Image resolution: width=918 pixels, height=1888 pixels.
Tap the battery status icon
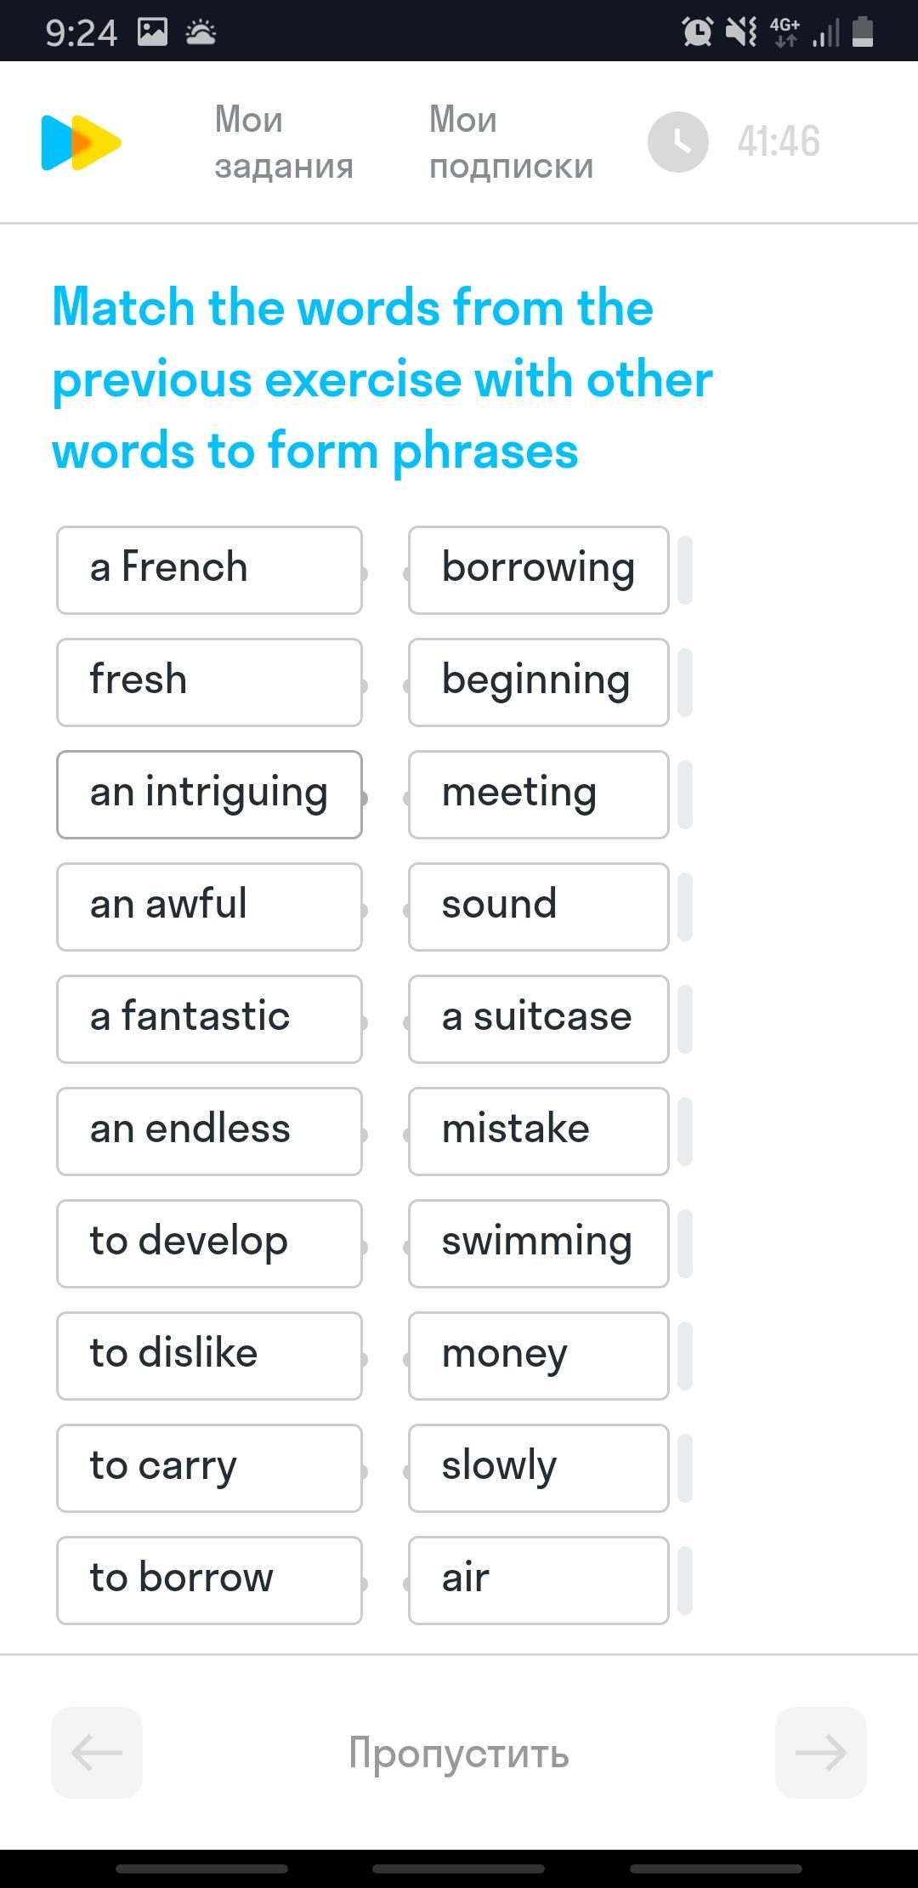tap(862, 32)
